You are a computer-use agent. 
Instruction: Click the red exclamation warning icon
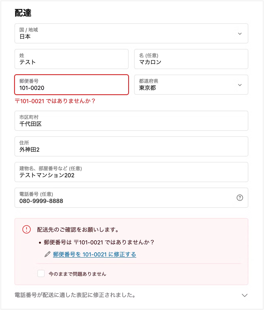pyautogui.click(x=27, y=229)
